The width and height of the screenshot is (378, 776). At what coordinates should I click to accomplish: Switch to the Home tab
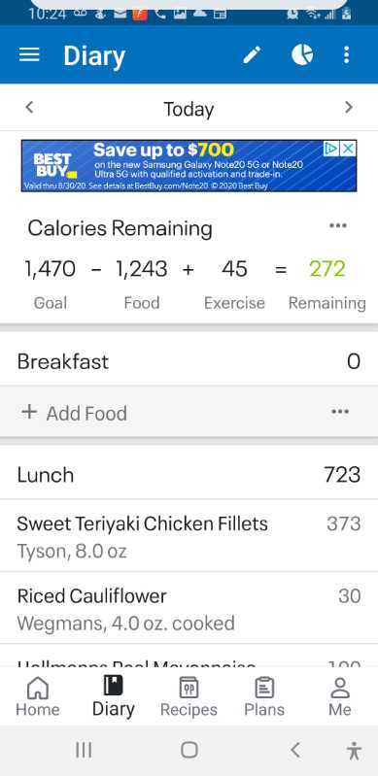pyautogui.click(x=38, y=696)
